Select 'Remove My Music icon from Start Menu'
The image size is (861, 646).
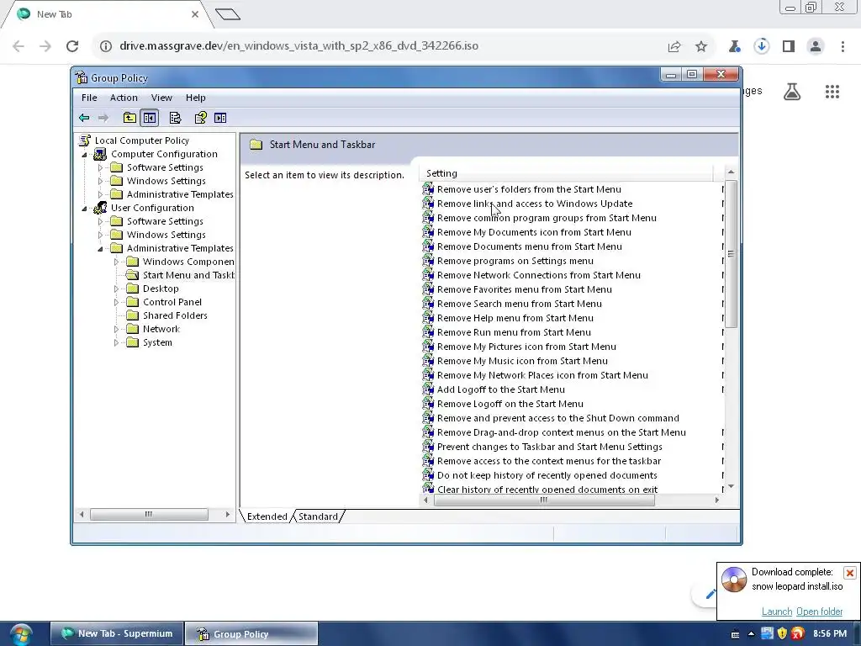coord(521,361)
